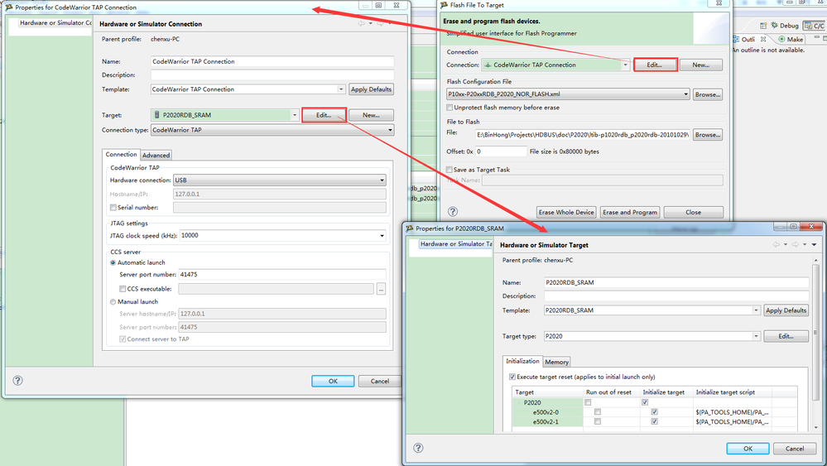Toggle Initialize target for P2020 row
827x466 pixels.
645,402
